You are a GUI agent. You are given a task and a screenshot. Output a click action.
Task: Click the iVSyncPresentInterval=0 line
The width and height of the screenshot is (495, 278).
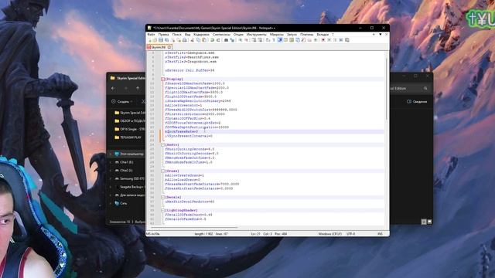point(189,136)
